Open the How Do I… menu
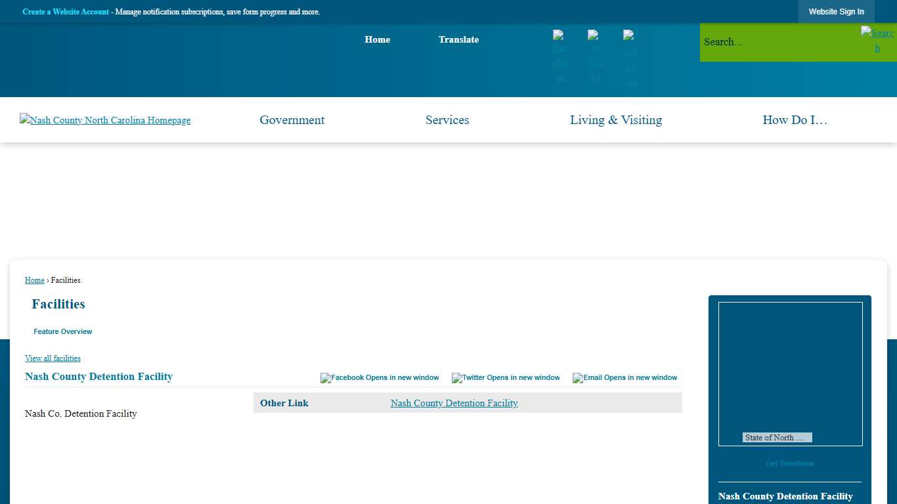Screen dimensions: 897x504 pos(795,120)
